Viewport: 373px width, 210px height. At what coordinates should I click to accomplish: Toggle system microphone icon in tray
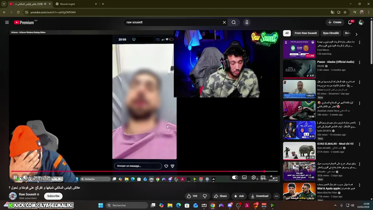click(341, 205)
